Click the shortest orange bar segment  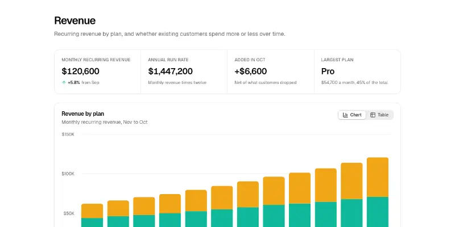(x=92, y=211)
